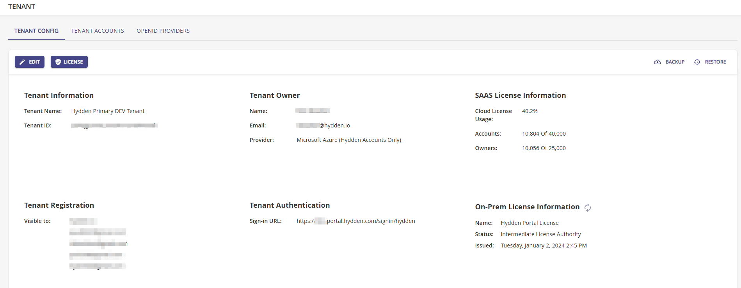Open the OpenID Providers tab

(x=163, y=31)
